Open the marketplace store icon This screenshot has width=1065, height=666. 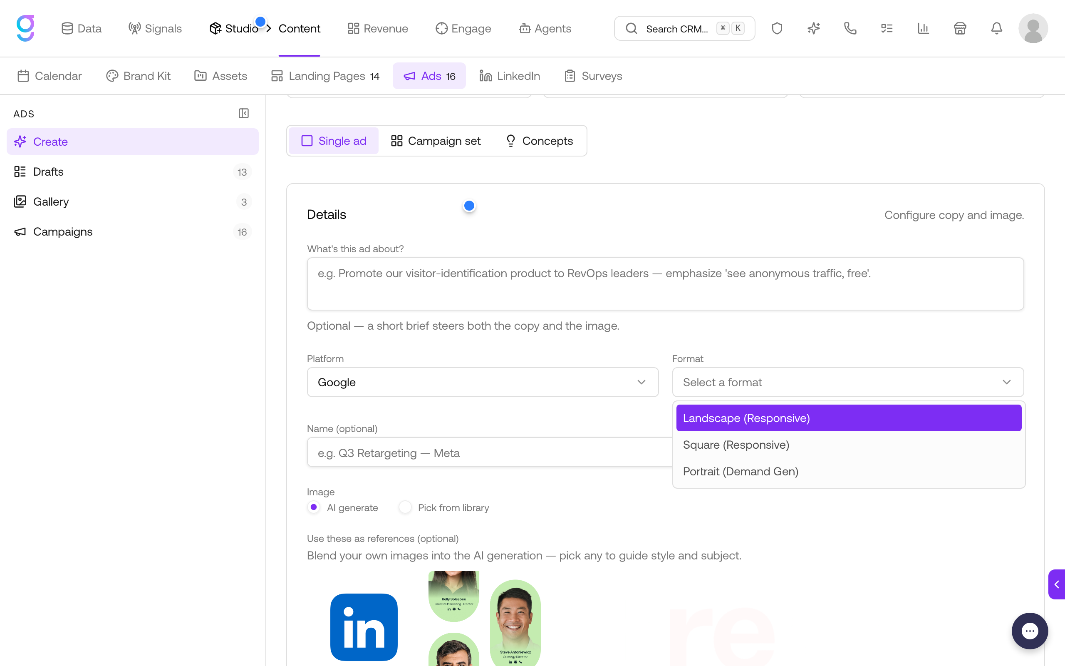tap(959, 28)
